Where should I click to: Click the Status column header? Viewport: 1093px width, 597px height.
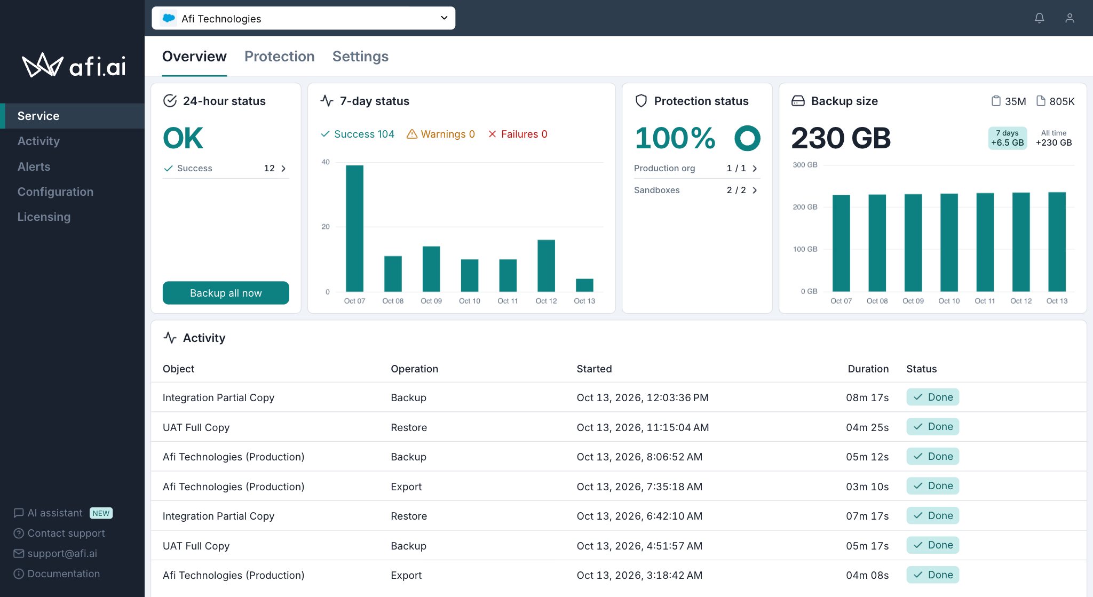pos(921,369)
